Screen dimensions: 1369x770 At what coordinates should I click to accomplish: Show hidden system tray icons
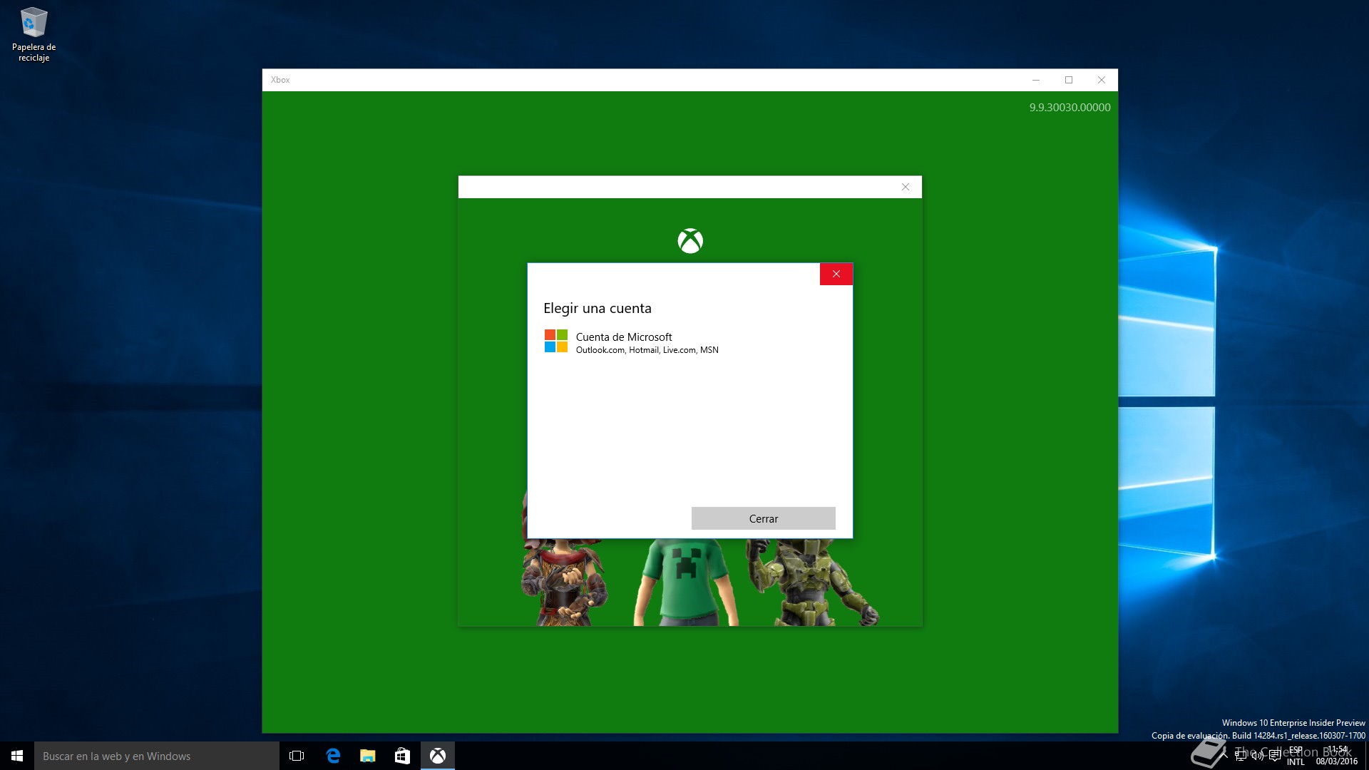click(x=1225, y=756)
